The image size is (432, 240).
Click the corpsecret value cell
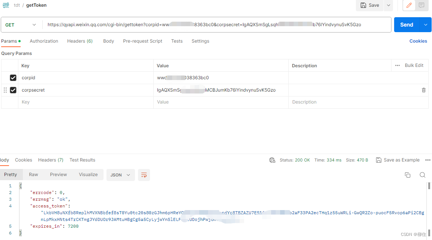(x=221, y=90)
